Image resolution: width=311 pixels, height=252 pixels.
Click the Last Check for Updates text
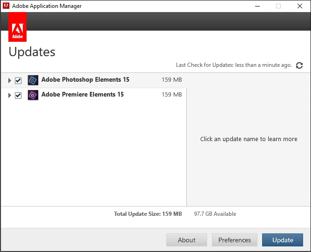click(234, 65)
